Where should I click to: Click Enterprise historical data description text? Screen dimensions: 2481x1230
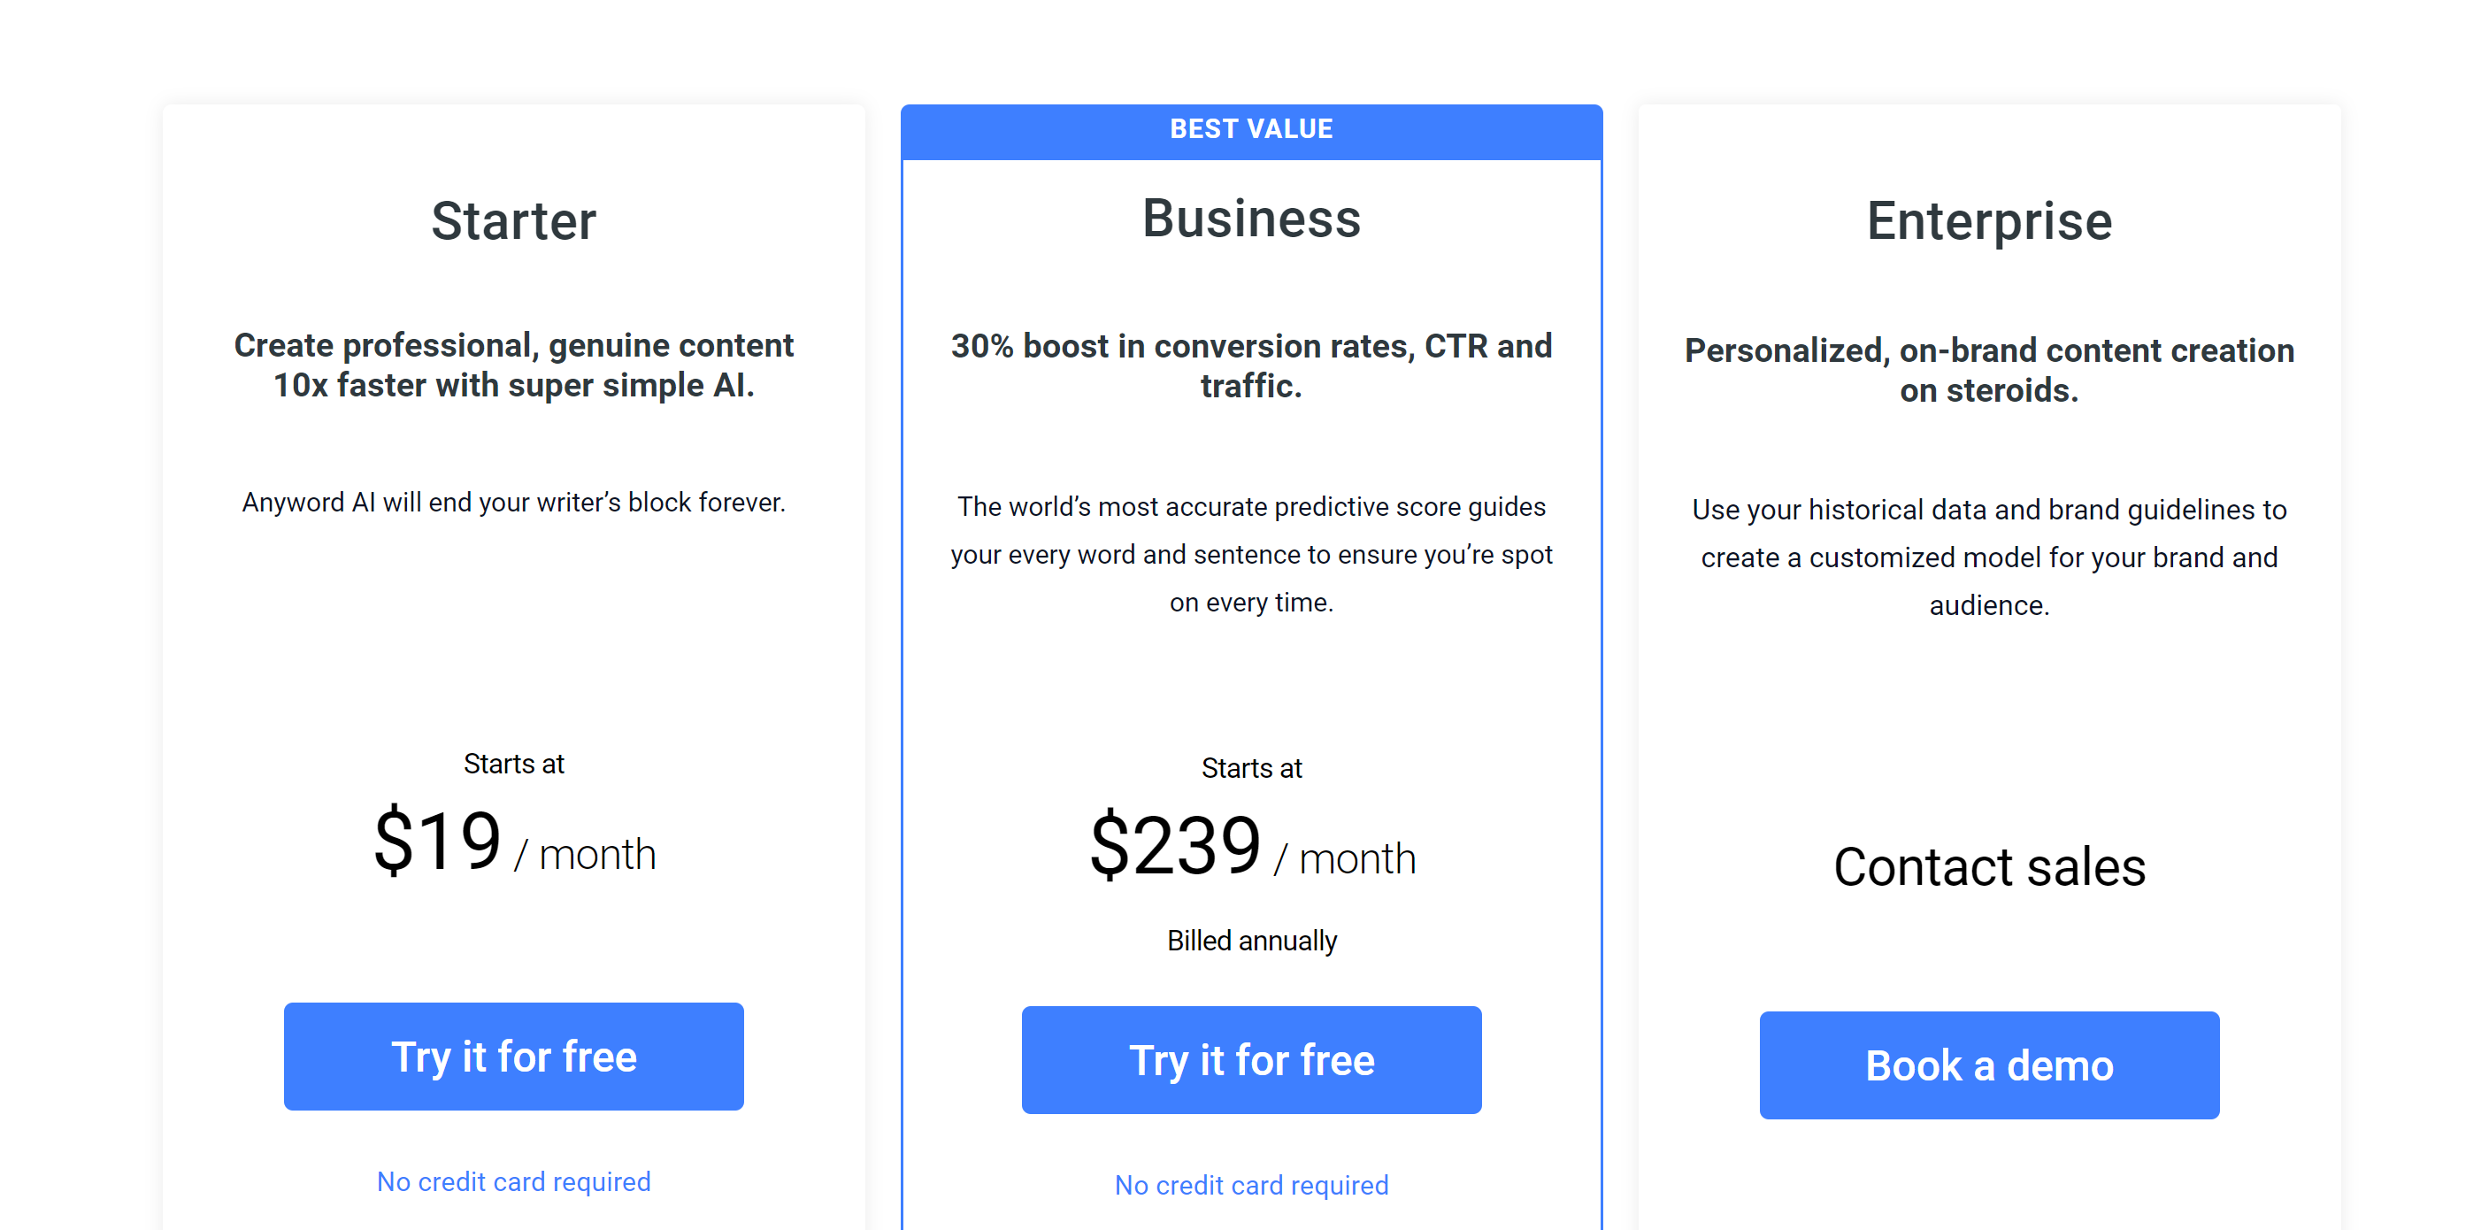click(x=1989, y=557)
